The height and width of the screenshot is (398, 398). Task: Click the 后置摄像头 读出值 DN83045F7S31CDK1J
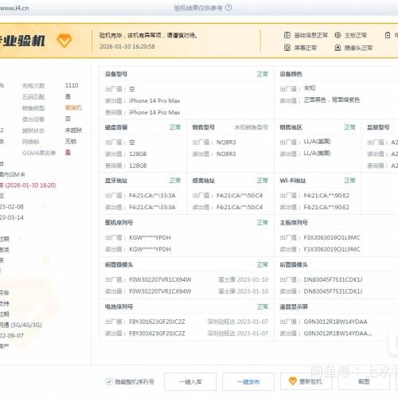pos(333,291)
